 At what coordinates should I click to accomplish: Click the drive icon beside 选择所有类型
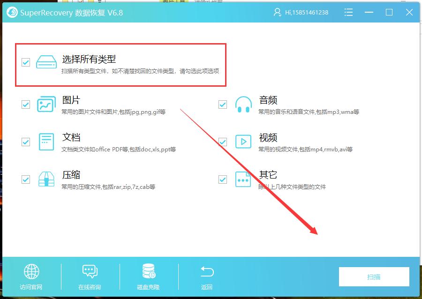click(x=46, y=61)
